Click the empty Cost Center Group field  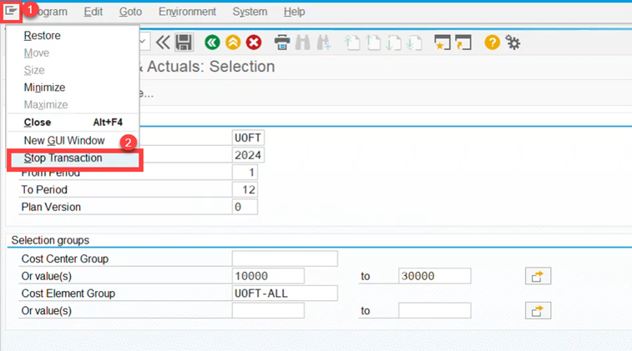[x=285, y=258]
